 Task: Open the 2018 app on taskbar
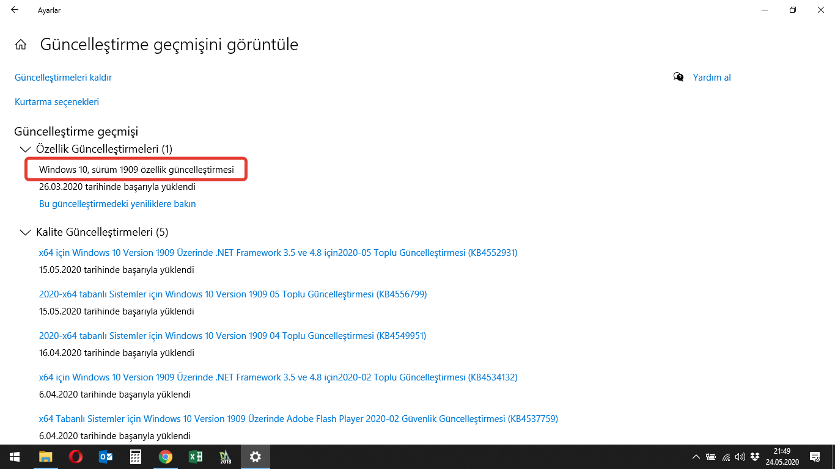tap(225, 457)
